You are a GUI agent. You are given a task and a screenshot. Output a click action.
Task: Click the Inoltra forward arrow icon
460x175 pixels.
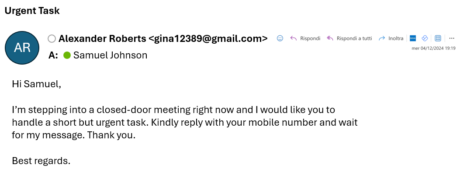382,38
